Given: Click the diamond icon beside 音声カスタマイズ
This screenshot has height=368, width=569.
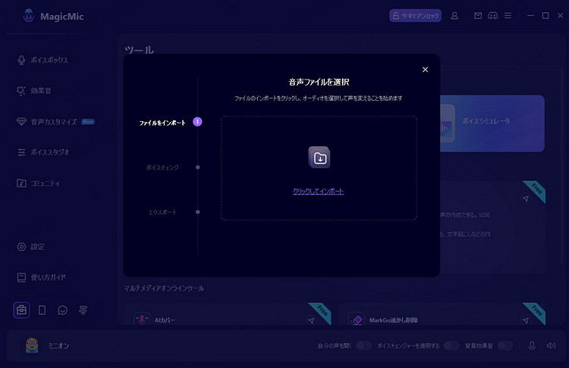Looking at the screenshot, I should pyautogui.click(x=21, y=122).
